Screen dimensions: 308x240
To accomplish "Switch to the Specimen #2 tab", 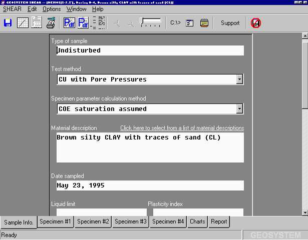I will tap(93, 221).
